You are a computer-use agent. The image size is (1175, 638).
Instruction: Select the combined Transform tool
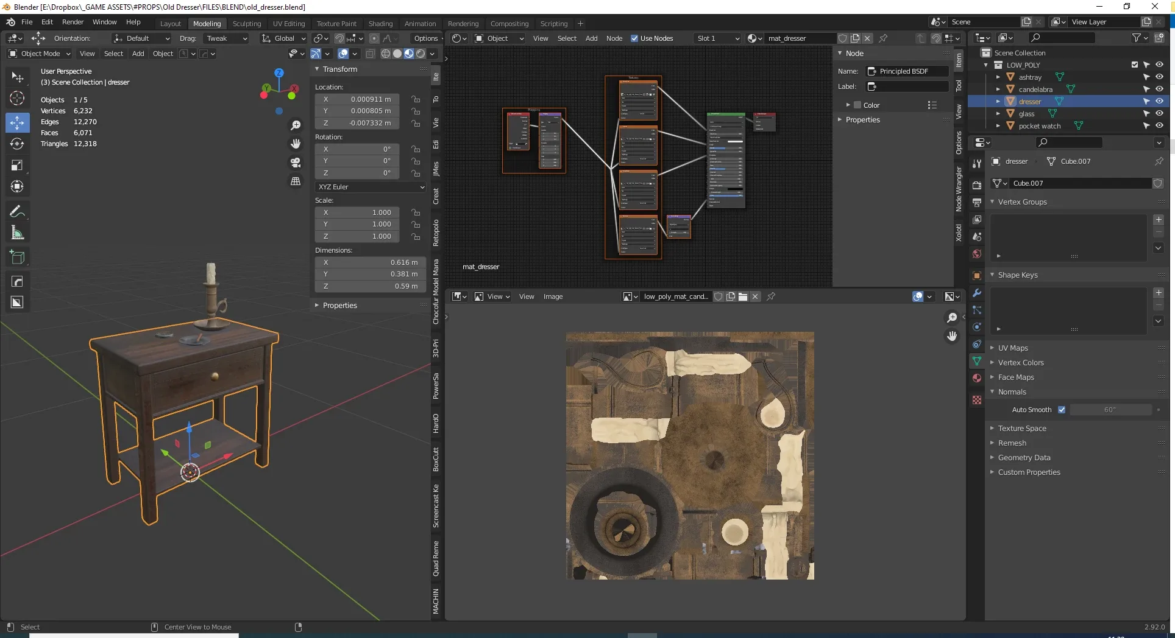click(x=17, y=186)
